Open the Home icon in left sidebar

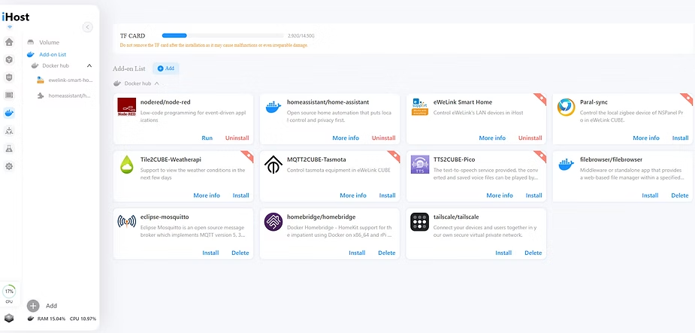coord(9,42)
